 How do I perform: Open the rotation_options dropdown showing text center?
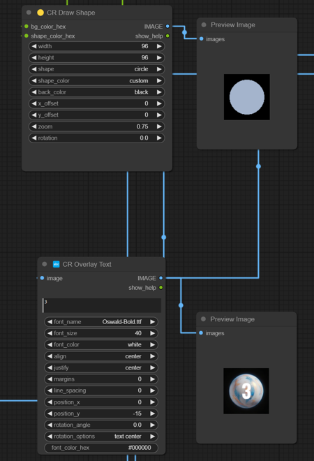(x=101, y=437)
